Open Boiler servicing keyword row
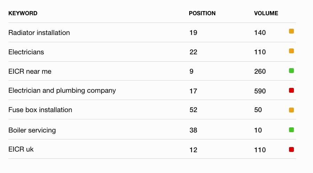 (32, 130)
